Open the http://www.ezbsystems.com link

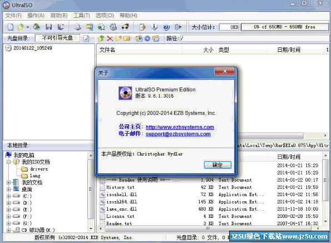pos(180,127)
